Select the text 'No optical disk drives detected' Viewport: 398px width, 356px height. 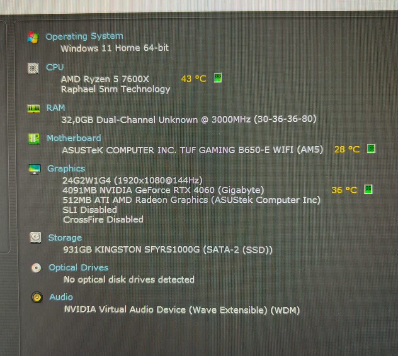tap(129, 280)
